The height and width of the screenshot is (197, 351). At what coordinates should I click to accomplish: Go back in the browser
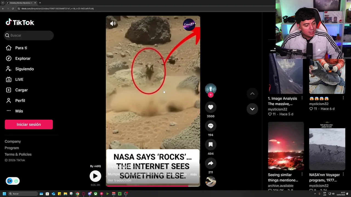pyautogui.click(x=3, y=8)
